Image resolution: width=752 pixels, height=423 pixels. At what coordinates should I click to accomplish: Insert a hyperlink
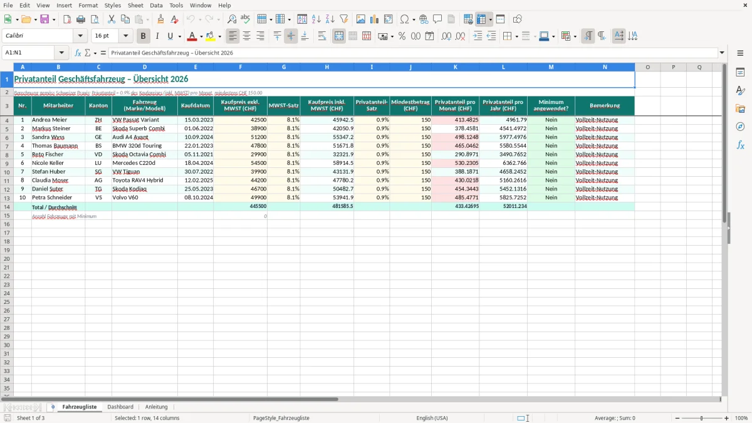[x=424, y=19]
